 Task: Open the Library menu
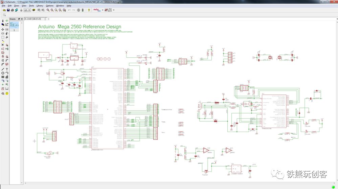[40, 6]
